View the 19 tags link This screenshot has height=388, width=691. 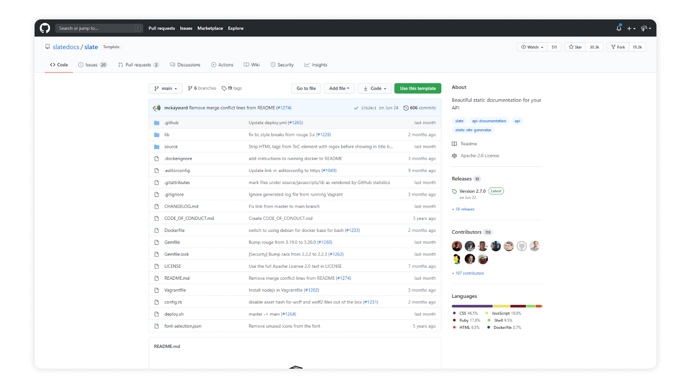tap(231, 88)
